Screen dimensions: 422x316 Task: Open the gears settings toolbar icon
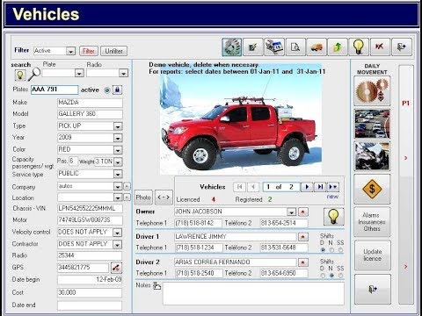pyautogui.click(x=232, y=47)
